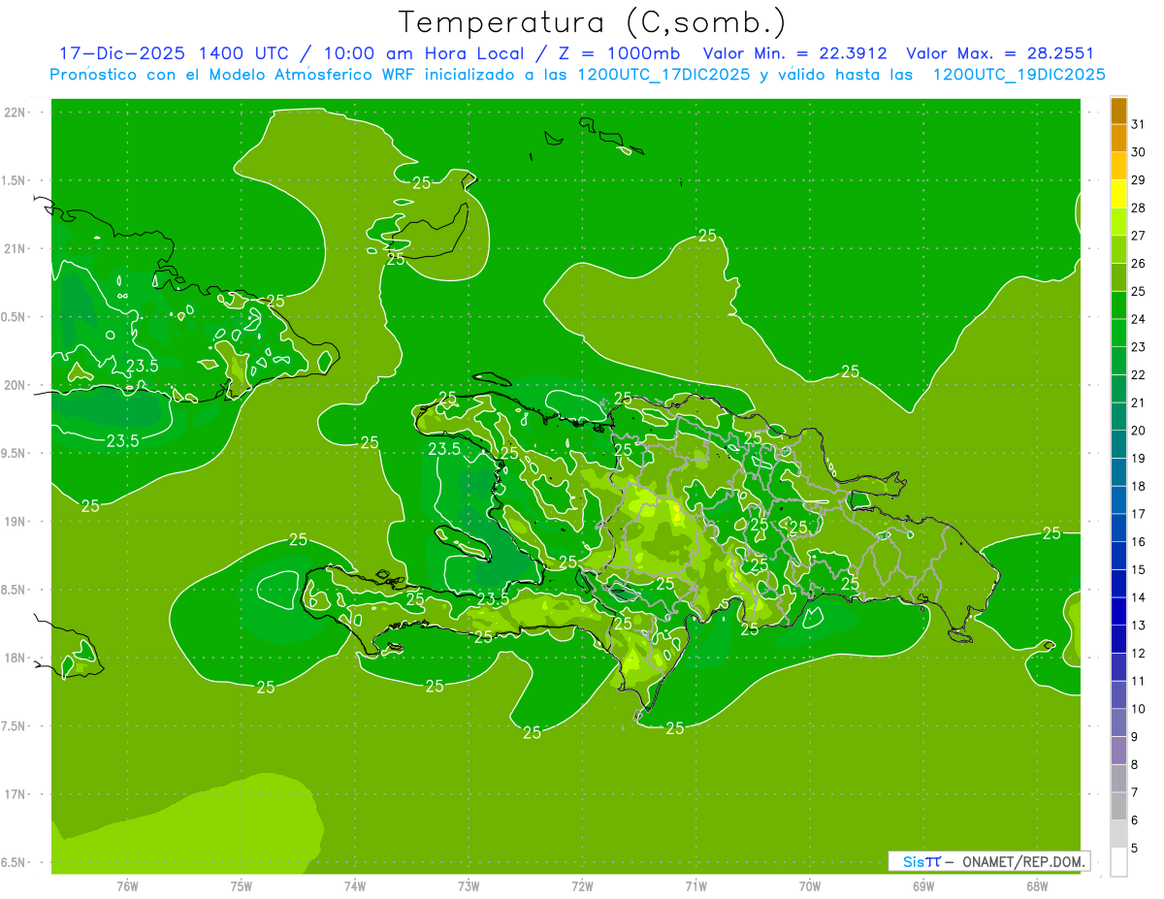The width and height of the screenshot is (1164, 899).
Task: Click the "17" label on the color scale
Action: click(x=1139, y=514)
